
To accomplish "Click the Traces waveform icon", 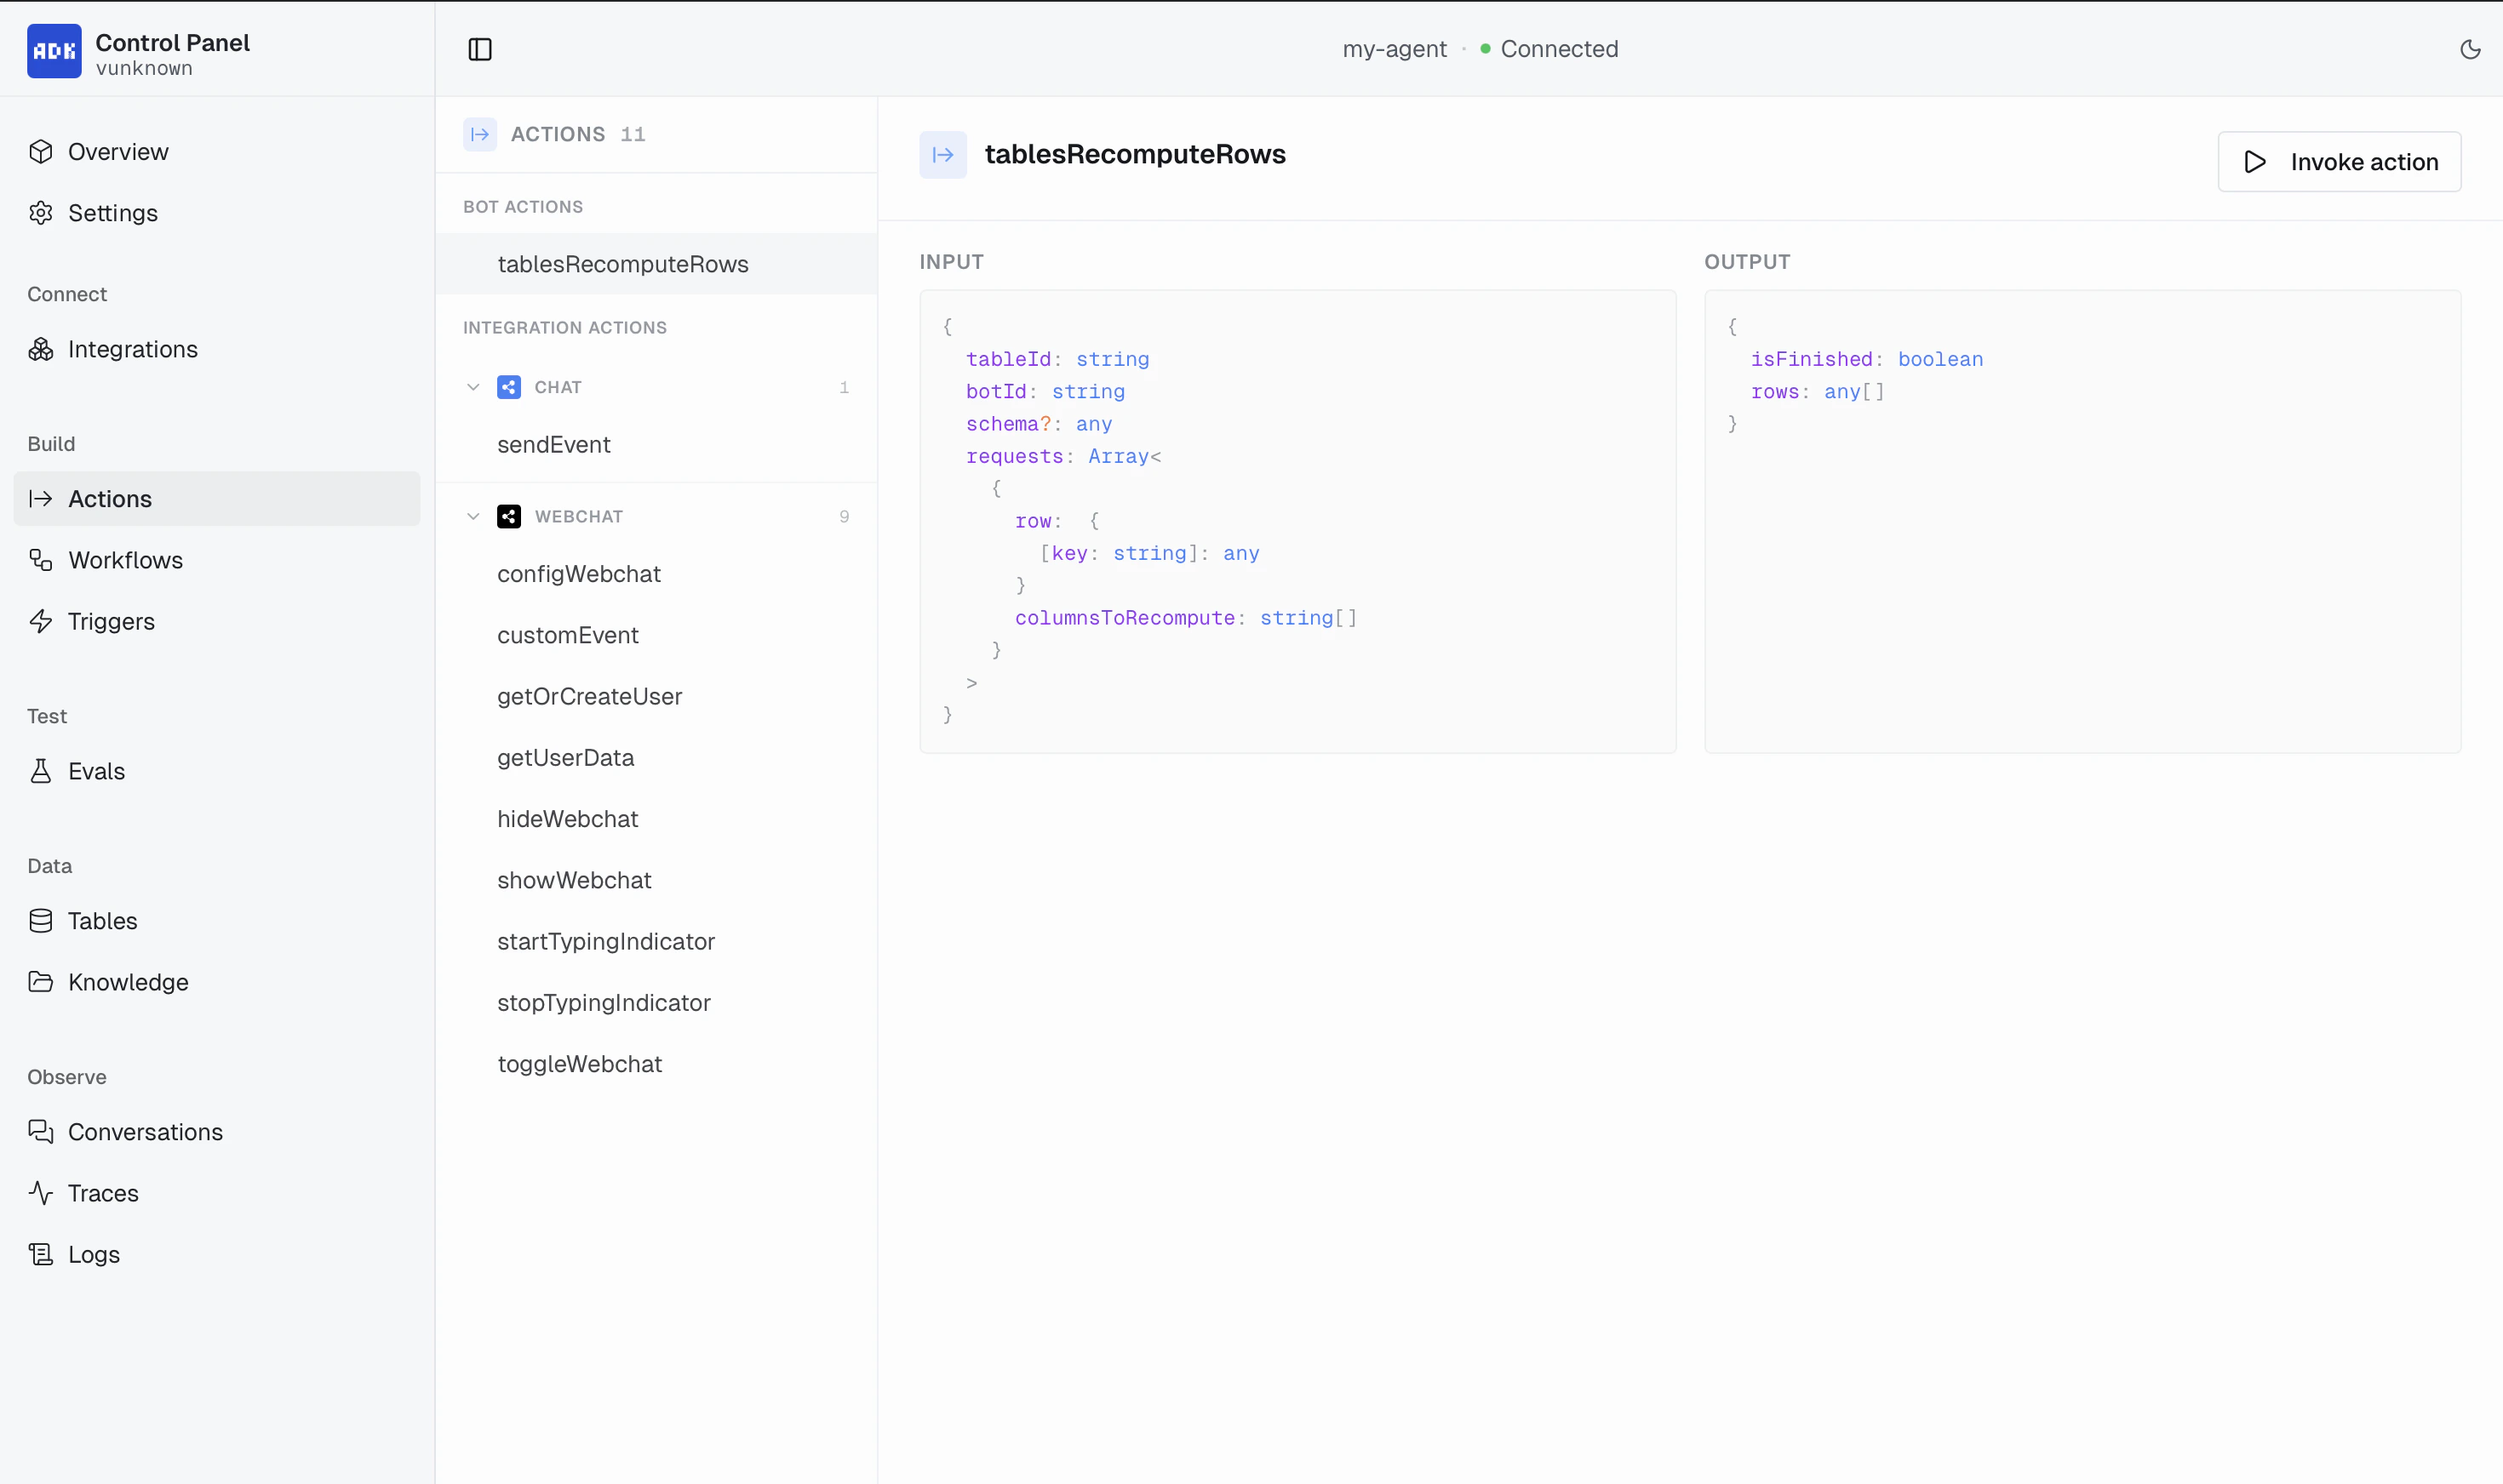I will (41, 1192).
